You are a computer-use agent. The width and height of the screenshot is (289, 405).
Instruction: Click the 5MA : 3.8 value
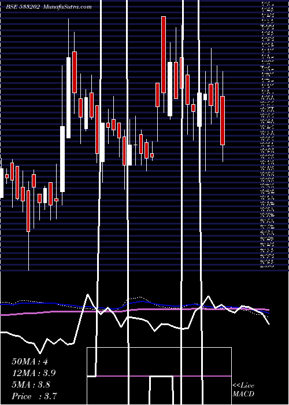point(32,385)
